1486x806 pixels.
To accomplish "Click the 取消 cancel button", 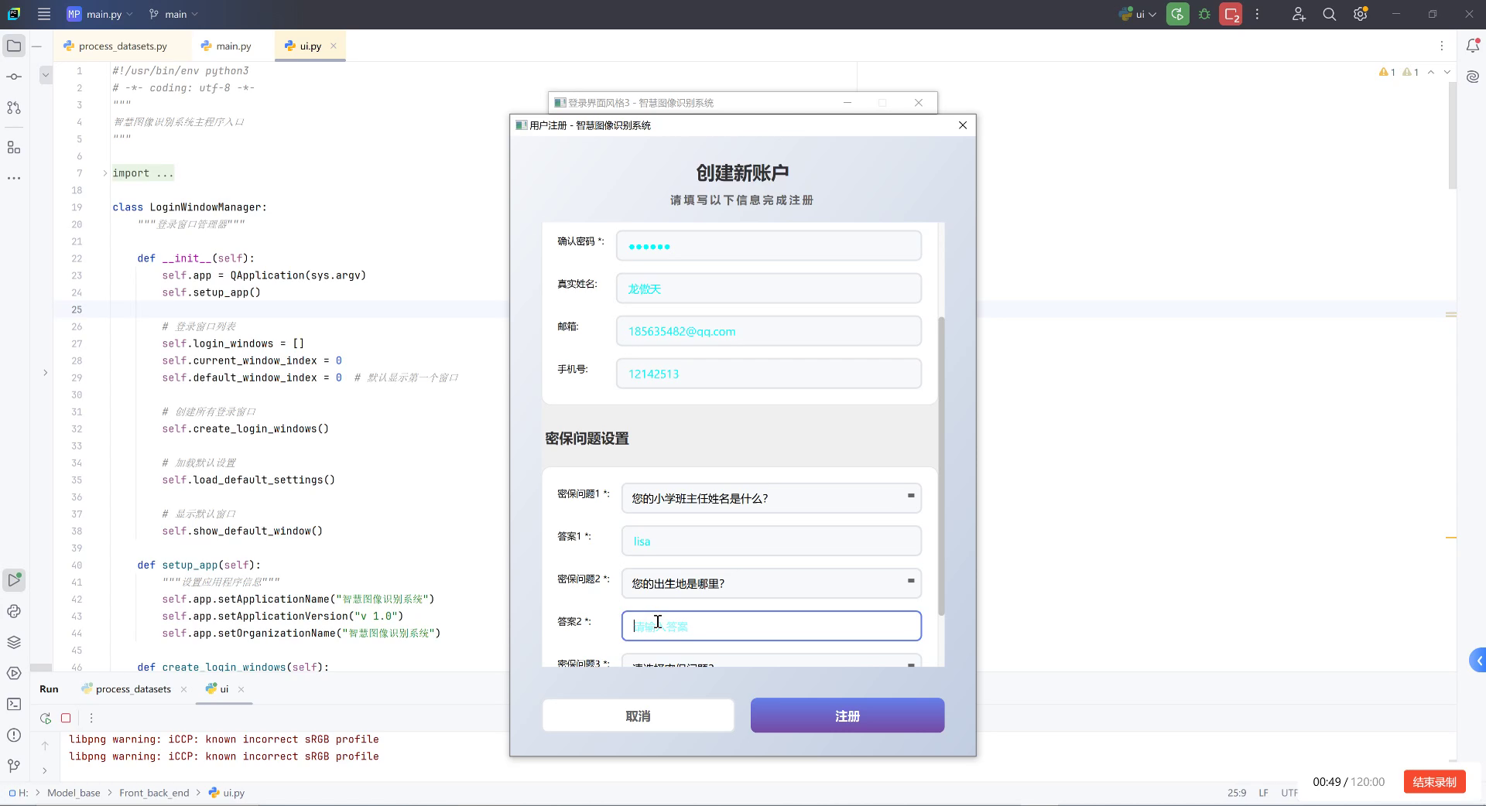I will pos(638,715).
